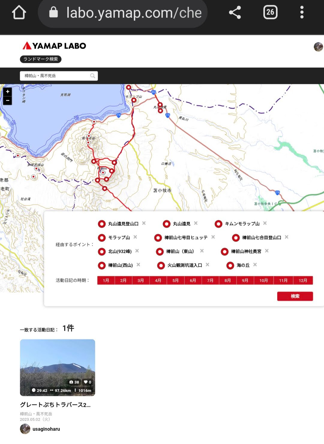The image size is (324, 444).
Task: Select the ランドマーク検索 tab
Action: [40, 59]
